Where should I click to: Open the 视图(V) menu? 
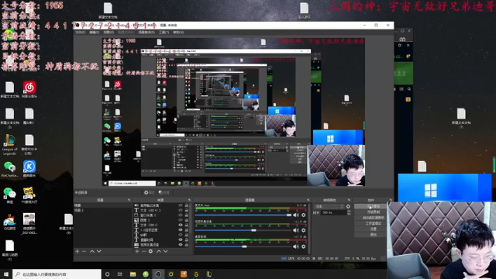[108, 33]
